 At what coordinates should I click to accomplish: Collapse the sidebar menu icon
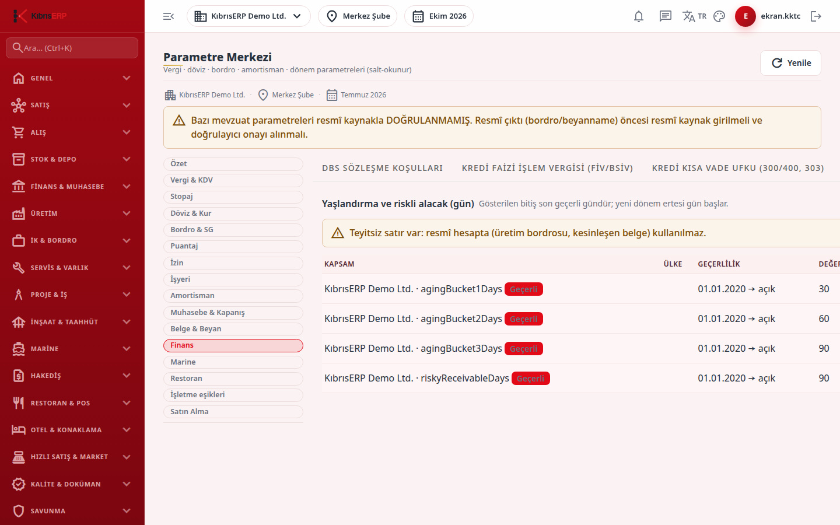[169, 16]
